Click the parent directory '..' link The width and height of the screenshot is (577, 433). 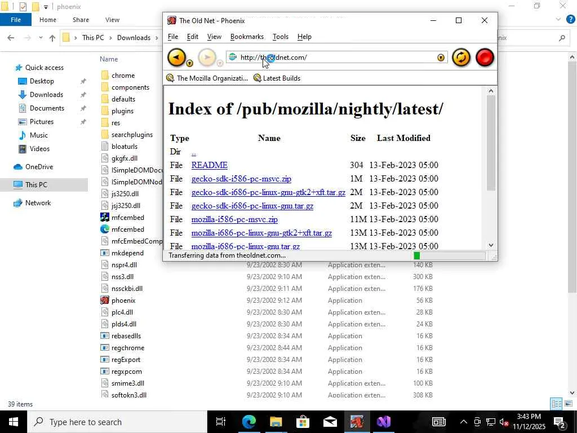(x=194, y=152)
